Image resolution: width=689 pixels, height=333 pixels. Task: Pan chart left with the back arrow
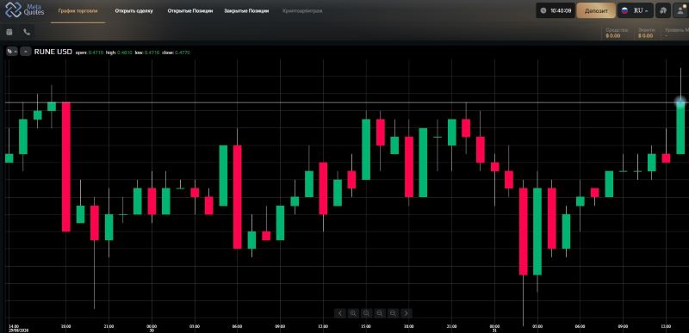(340, 313)
